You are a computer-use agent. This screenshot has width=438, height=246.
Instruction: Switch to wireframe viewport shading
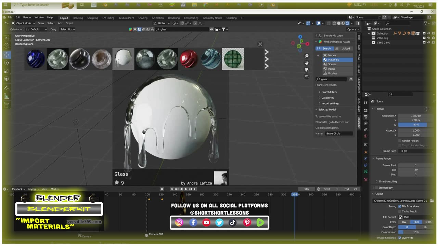335,23
